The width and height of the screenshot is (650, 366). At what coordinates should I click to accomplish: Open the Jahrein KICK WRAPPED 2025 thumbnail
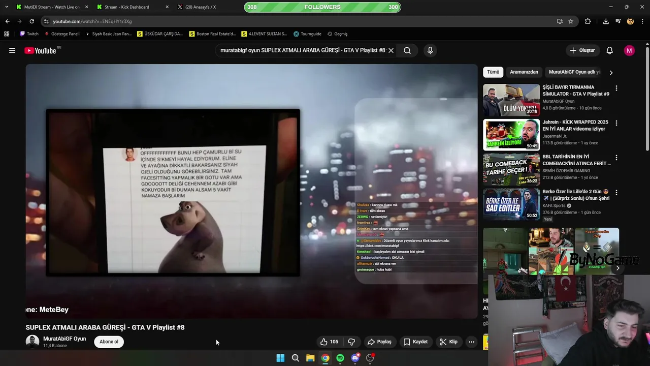point(511,135)
